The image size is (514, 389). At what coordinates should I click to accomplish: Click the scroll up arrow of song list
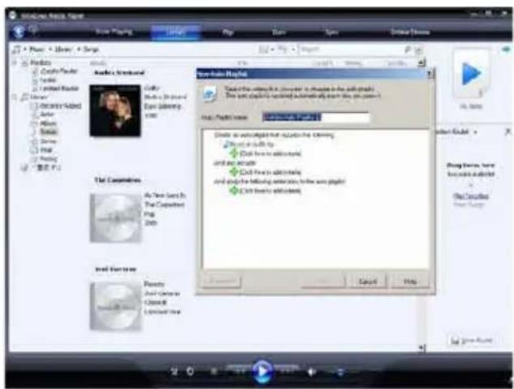422,63
